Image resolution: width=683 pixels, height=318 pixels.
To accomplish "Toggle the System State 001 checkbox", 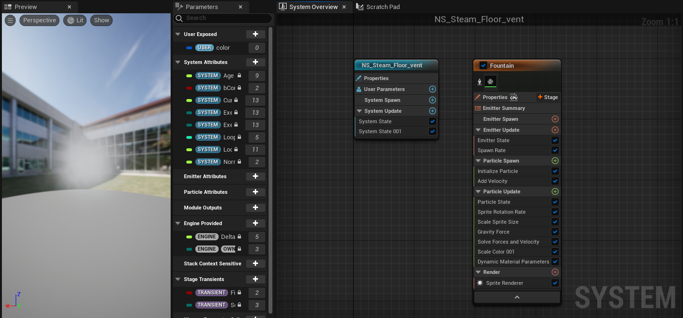I will (432, 131).
